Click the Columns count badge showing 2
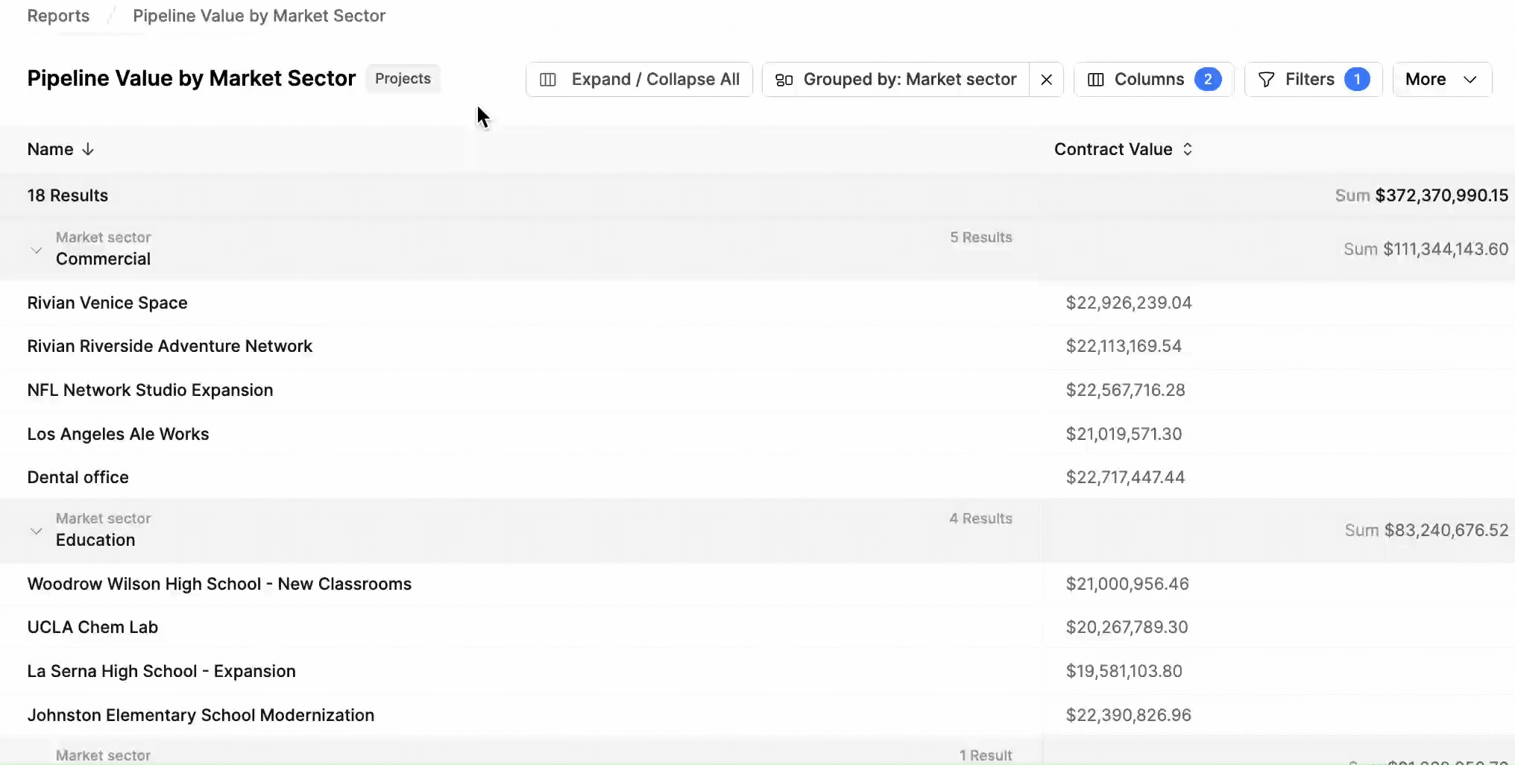1515x765 pixels. (1208, 79)
